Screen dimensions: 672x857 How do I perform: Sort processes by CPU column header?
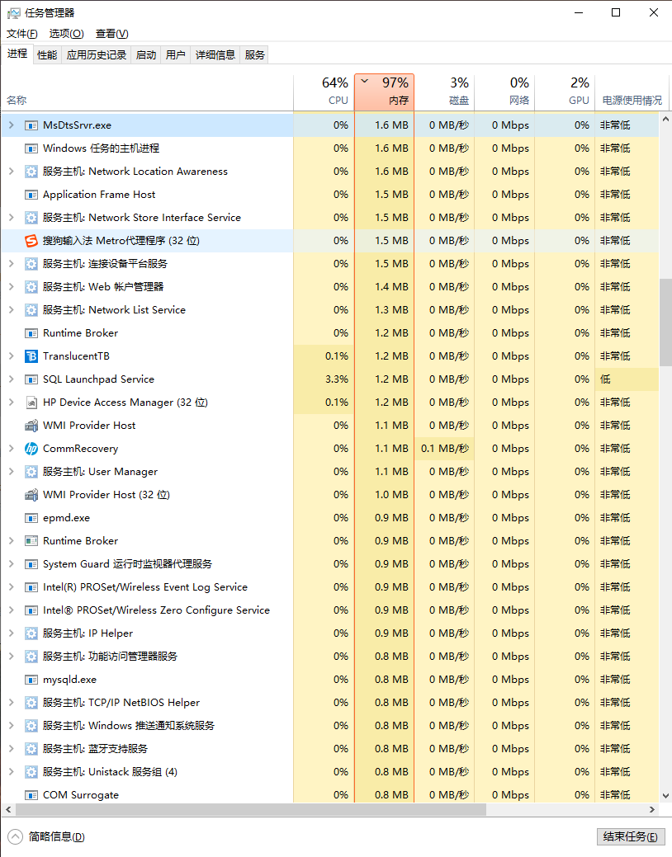pyautogui.click(x=324, y=92)
